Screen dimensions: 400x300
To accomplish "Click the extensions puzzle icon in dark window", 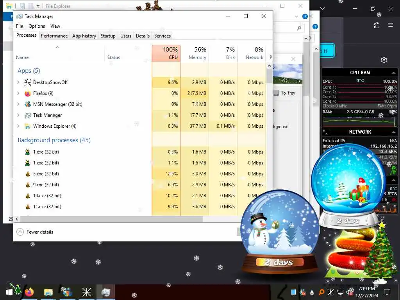I will click(377, 25).
